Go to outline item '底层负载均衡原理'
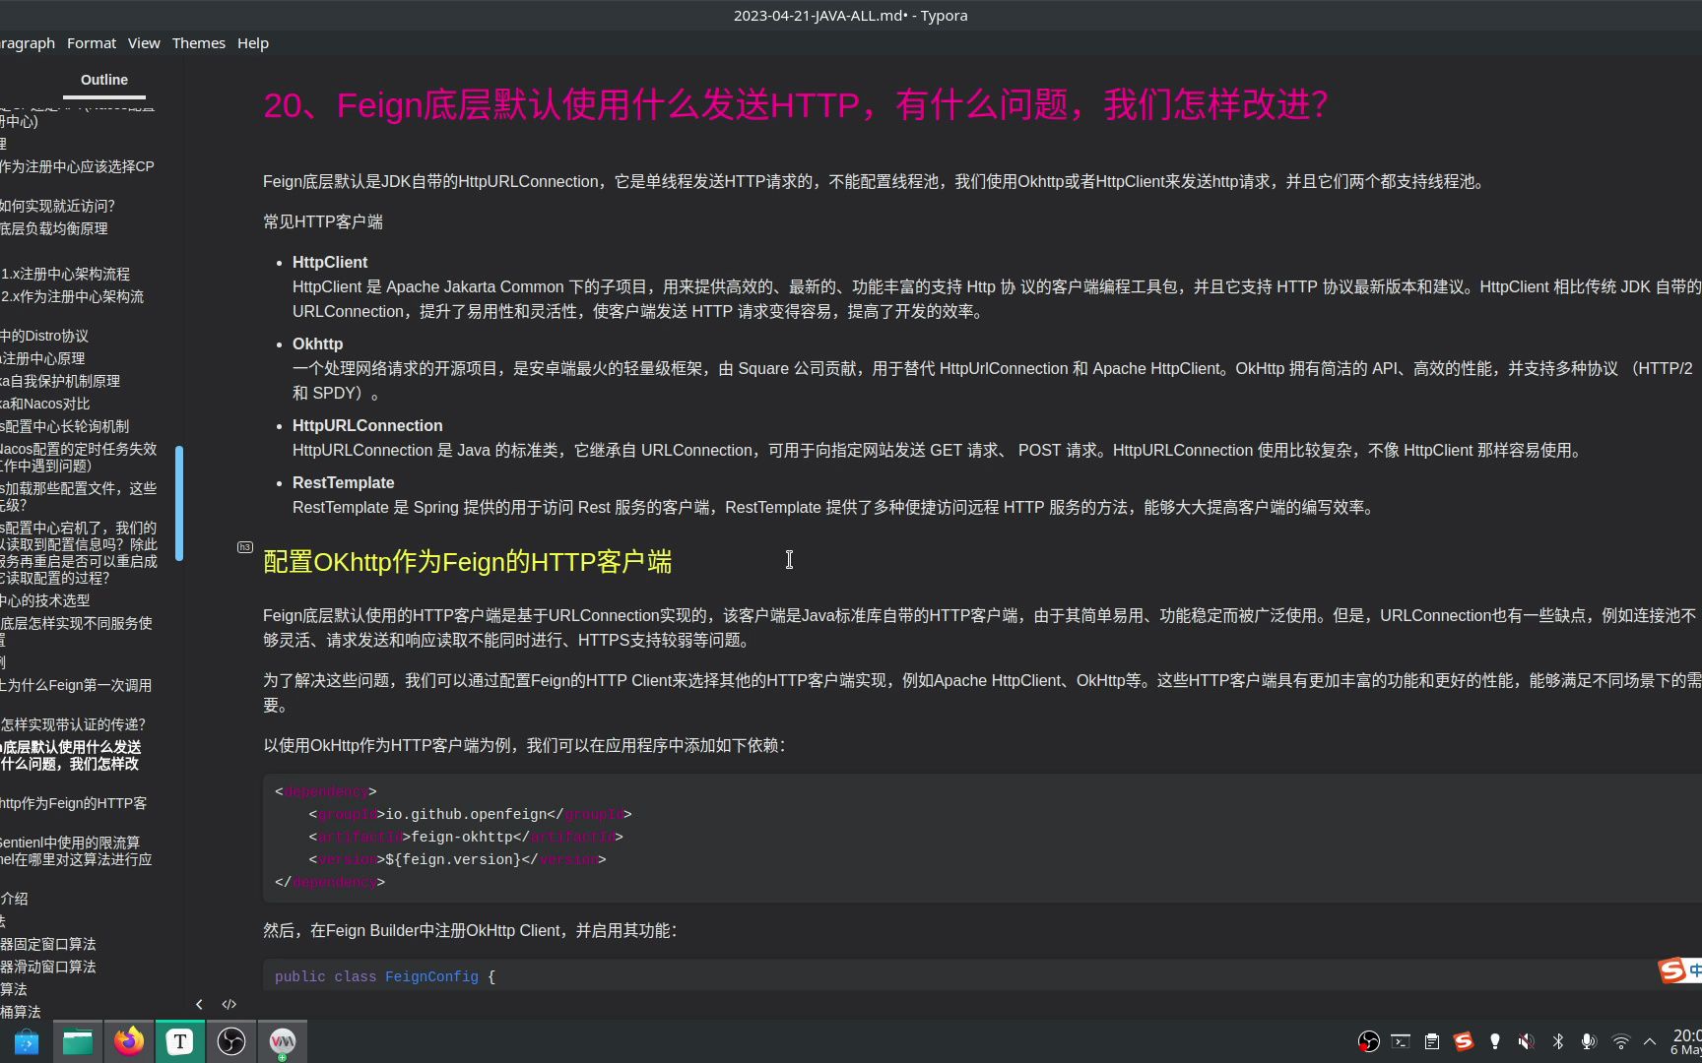The height and width of the screenshot is (1063, 1702). (x=54, y=228)
